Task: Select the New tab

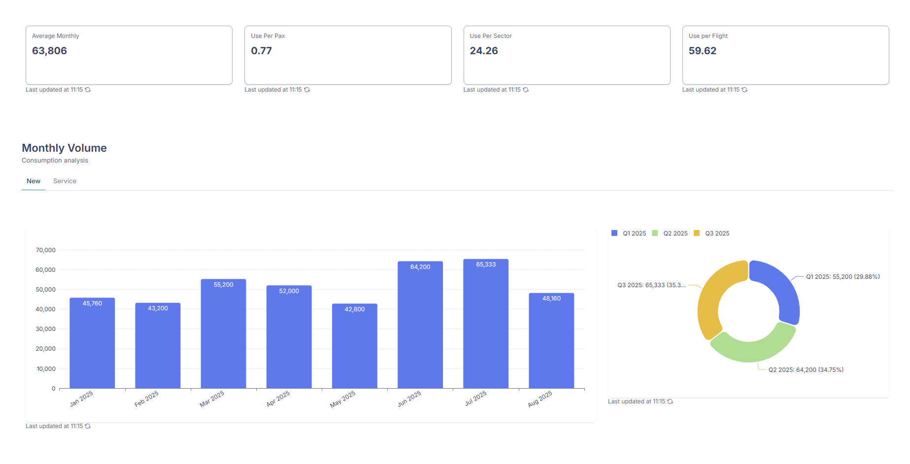Action: point(34,181)
